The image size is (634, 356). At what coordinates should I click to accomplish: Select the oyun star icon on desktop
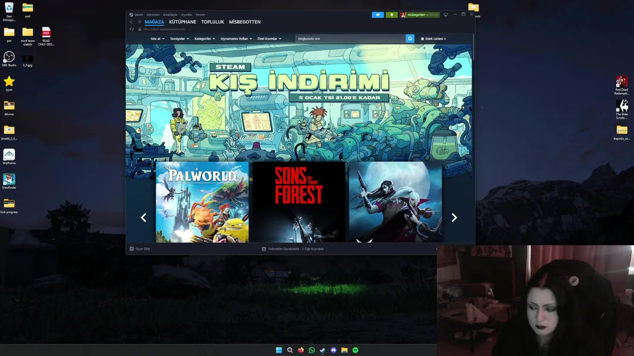(x=9, y=83)
